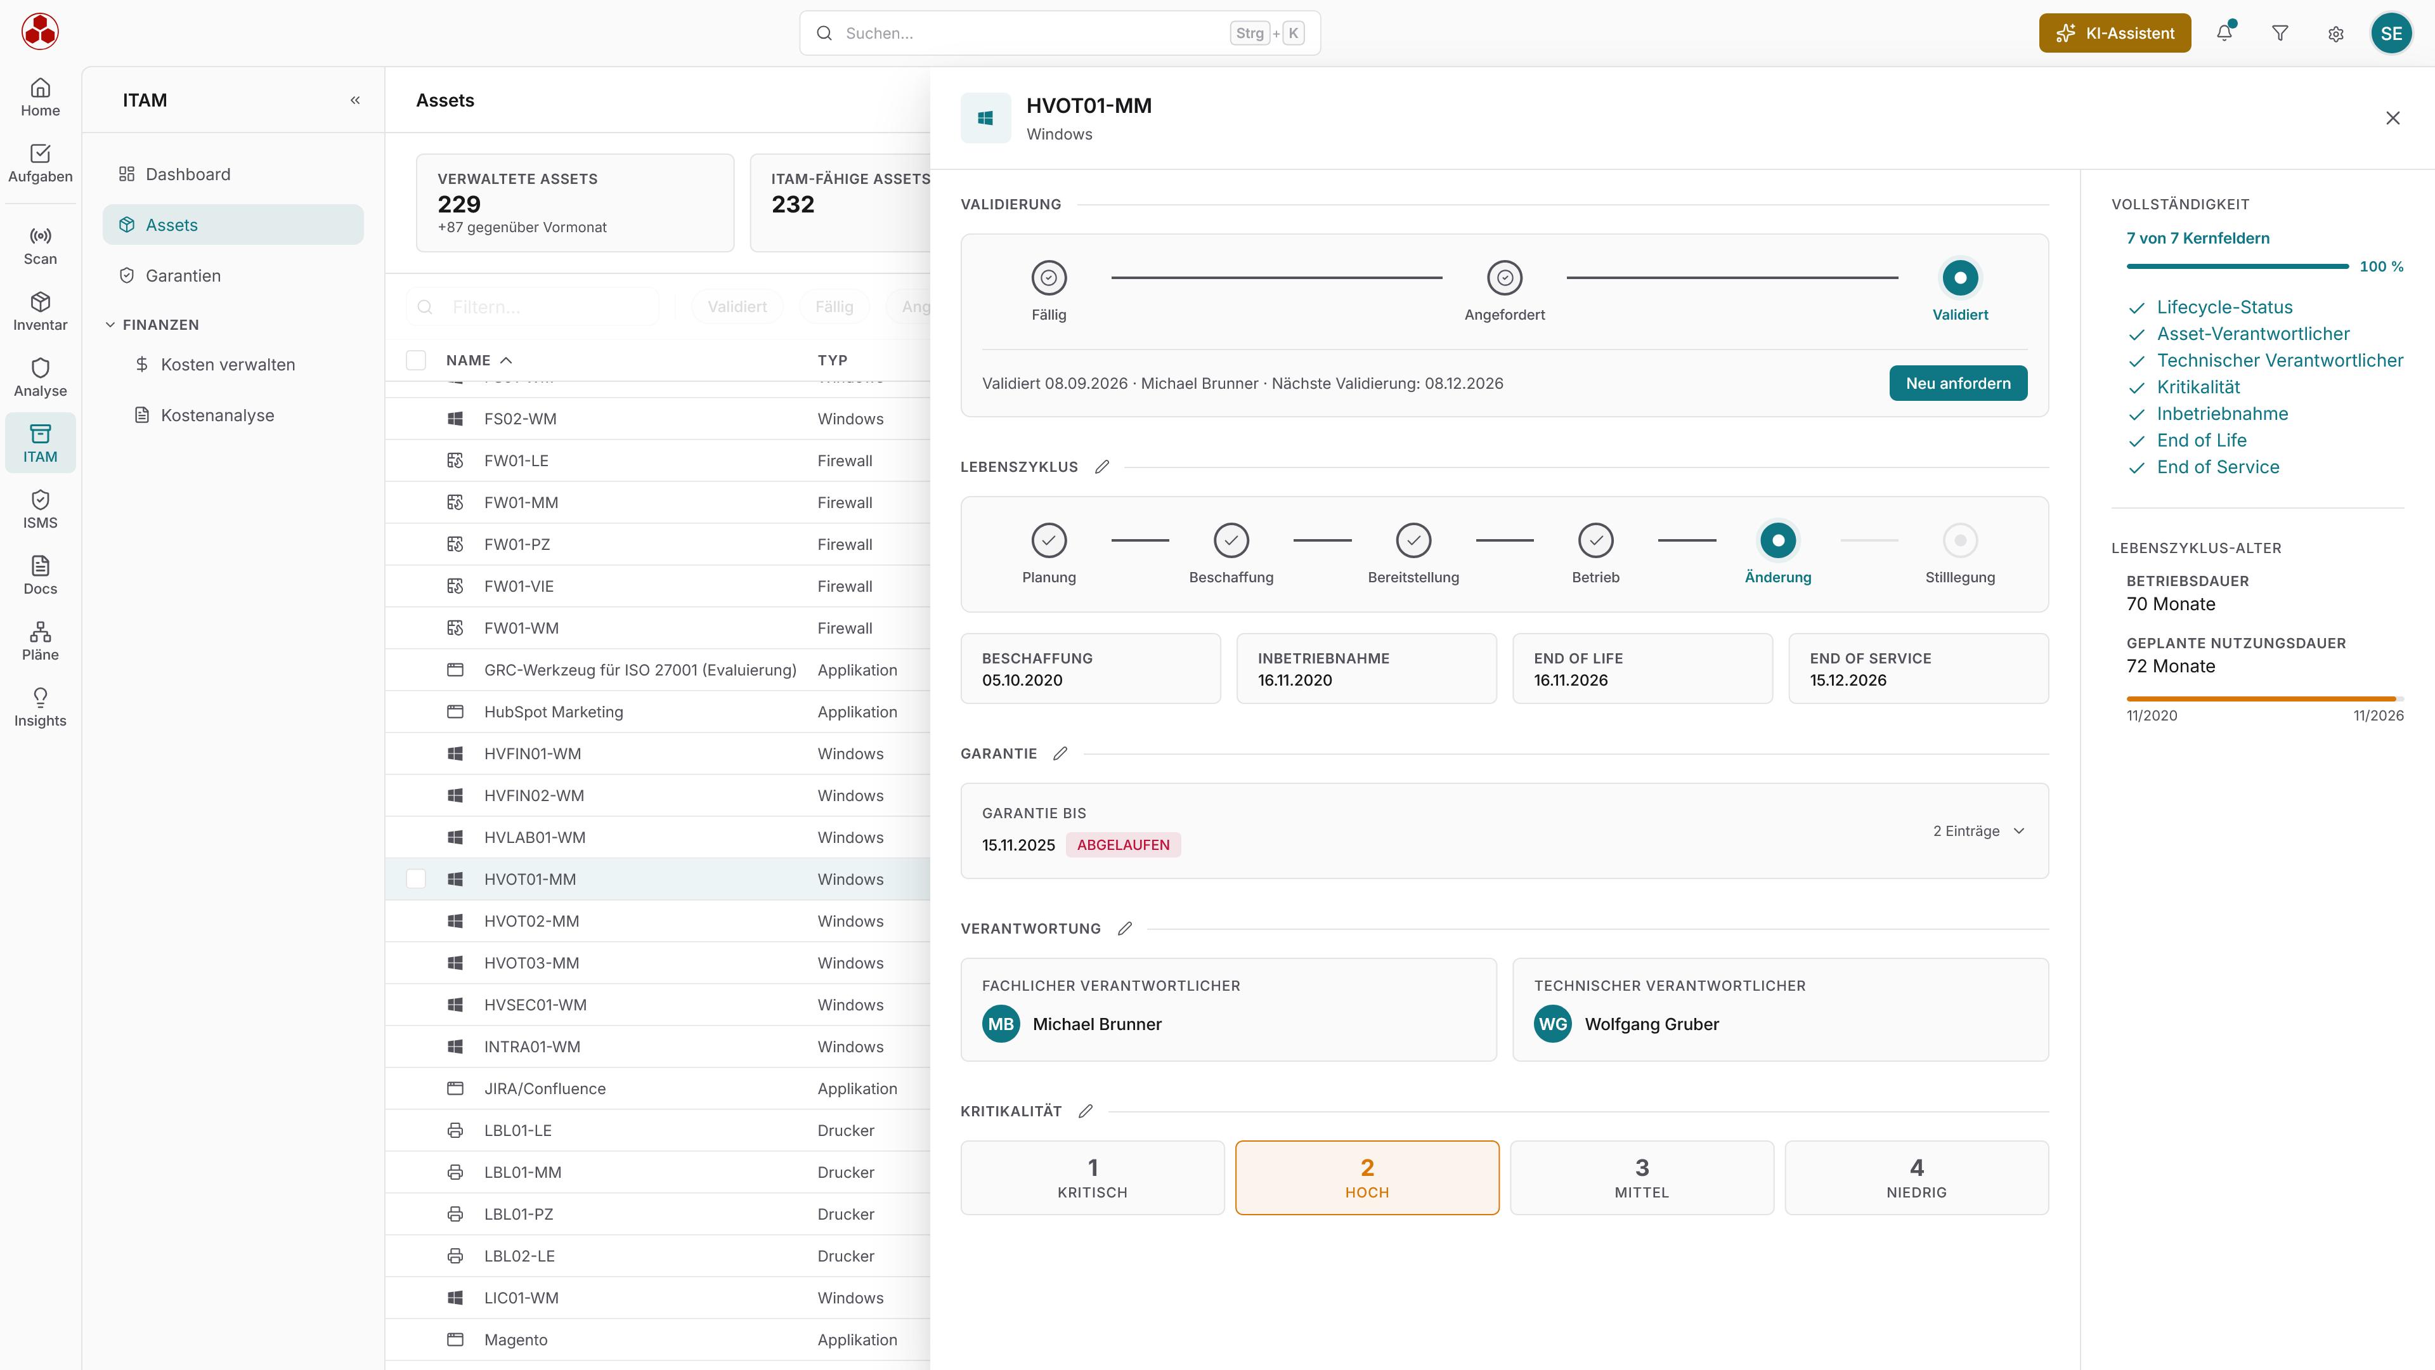2435x1370 pixels.
Task: Open Aufgaben in left rail
Action: tap(40, 164)
